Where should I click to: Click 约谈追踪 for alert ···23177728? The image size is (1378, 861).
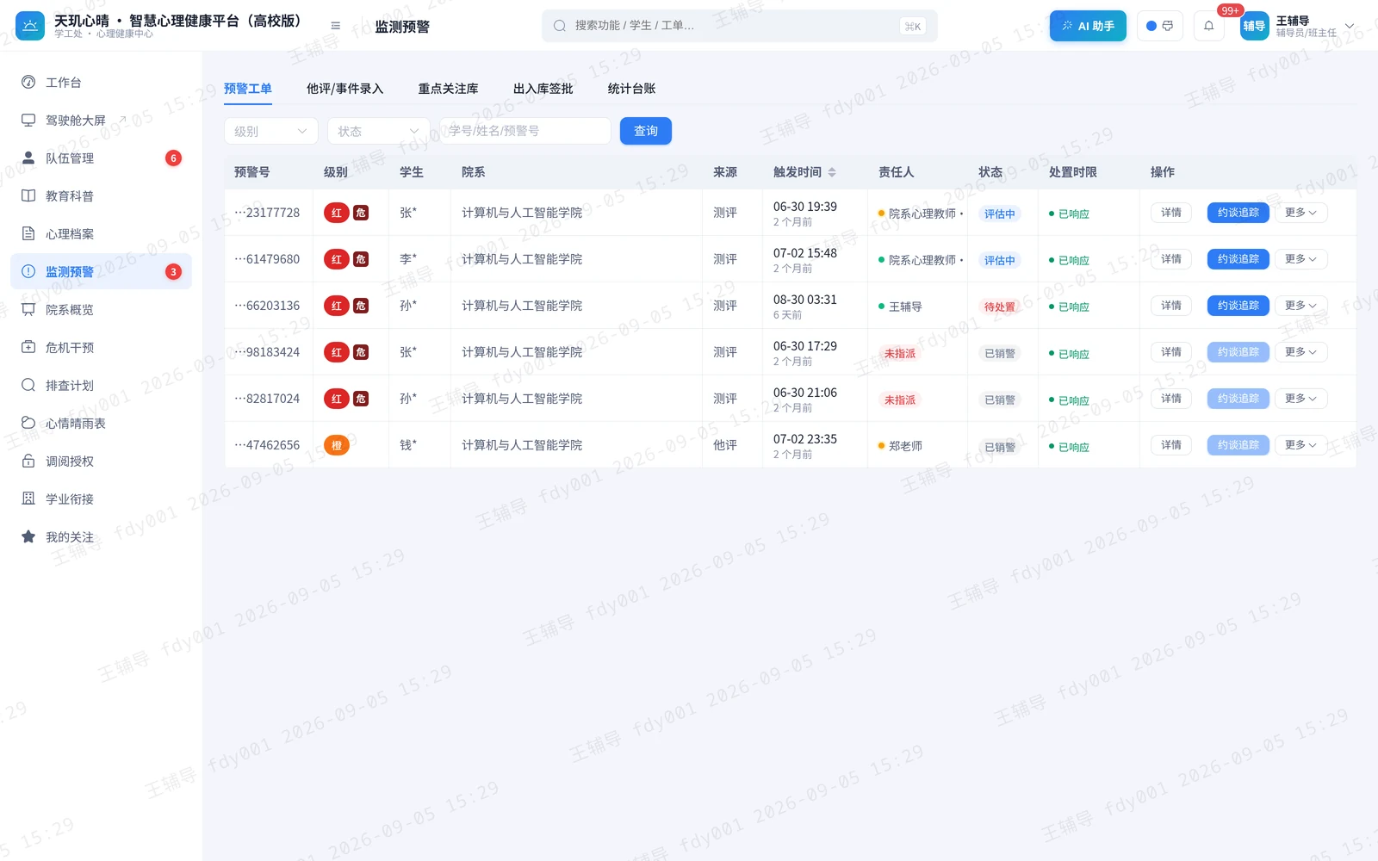tap(1238, 213)
